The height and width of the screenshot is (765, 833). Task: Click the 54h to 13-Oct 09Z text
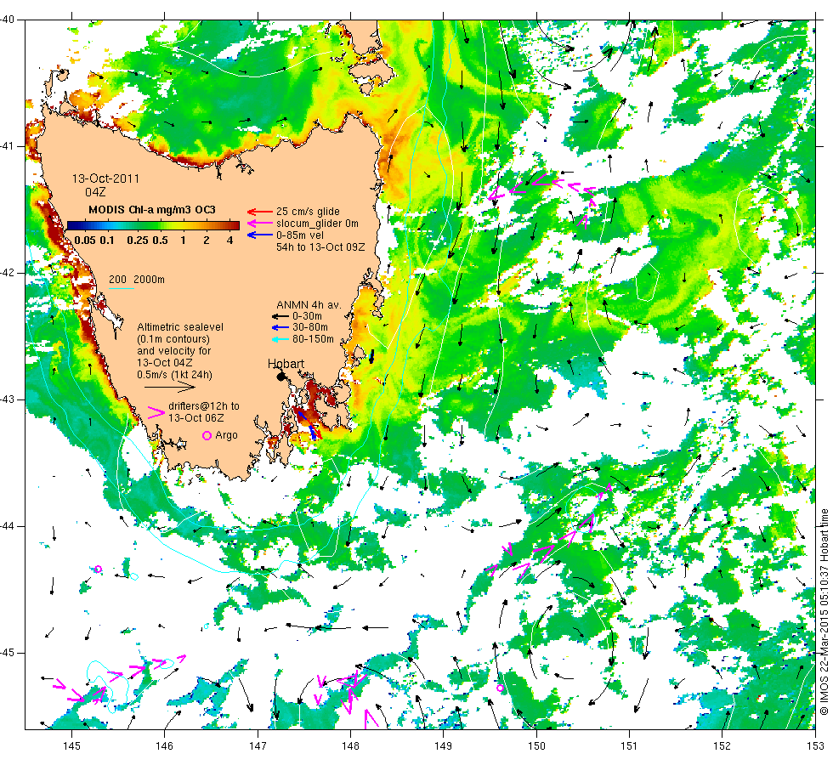click(320, 247)
